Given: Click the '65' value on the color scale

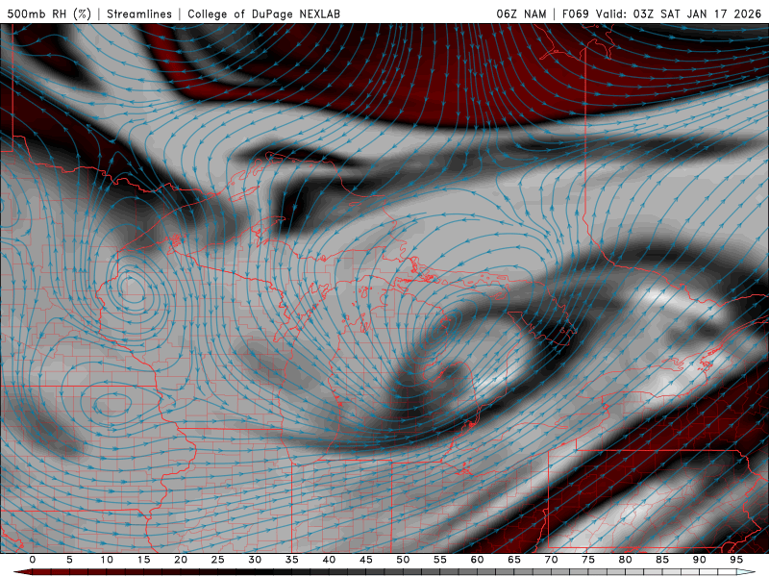Looking at the screenshot, I should (514, 560).
